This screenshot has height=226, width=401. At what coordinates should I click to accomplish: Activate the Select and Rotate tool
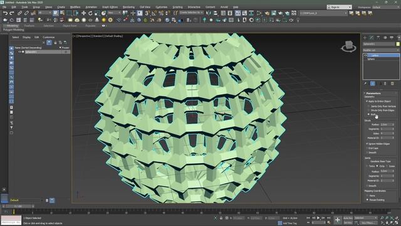point(90,13)
